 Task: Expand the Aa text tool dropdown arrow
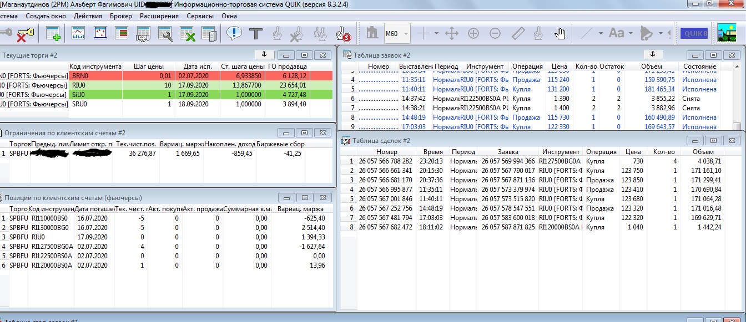pyautogui.click(x=631, y=34)
